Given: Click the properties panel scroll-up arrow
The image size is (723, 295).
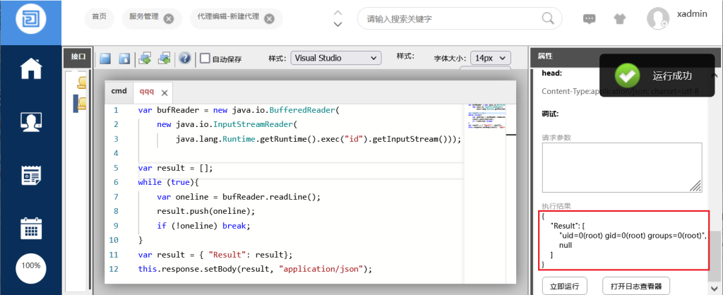Looking at the screenshot, I should [x=715, y=75].
